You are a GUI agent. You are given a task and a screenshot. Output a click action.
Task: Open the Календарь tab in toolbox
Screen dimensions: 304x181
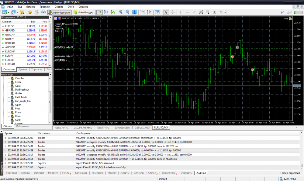click(81, 173)
